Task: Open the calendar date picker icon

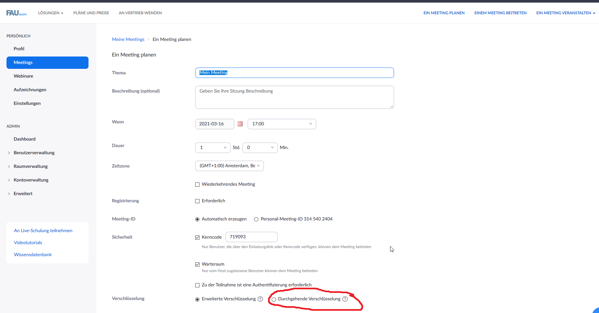Action: tap(240, 124)
